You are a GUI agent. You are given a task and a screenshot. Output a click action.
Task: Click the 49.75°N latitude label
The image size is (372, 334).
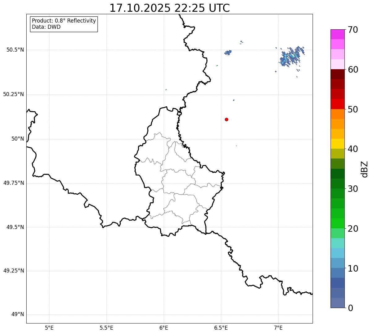pos(14,183)
